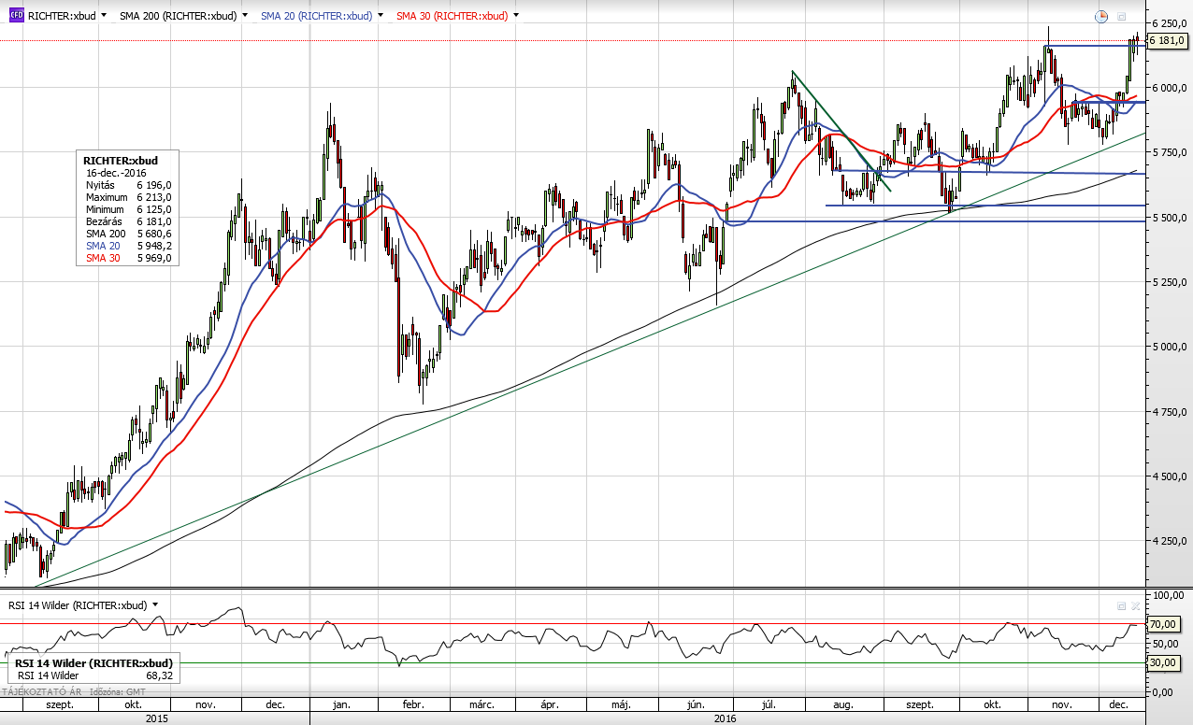The height and width of the screenshot is (725, 1193).
Task: Click the 2016 year label on time axis
Action: tap(726, 718)
